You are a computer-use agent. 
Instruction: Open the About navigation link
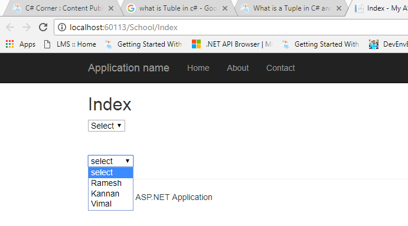click(x=237, y=68)
